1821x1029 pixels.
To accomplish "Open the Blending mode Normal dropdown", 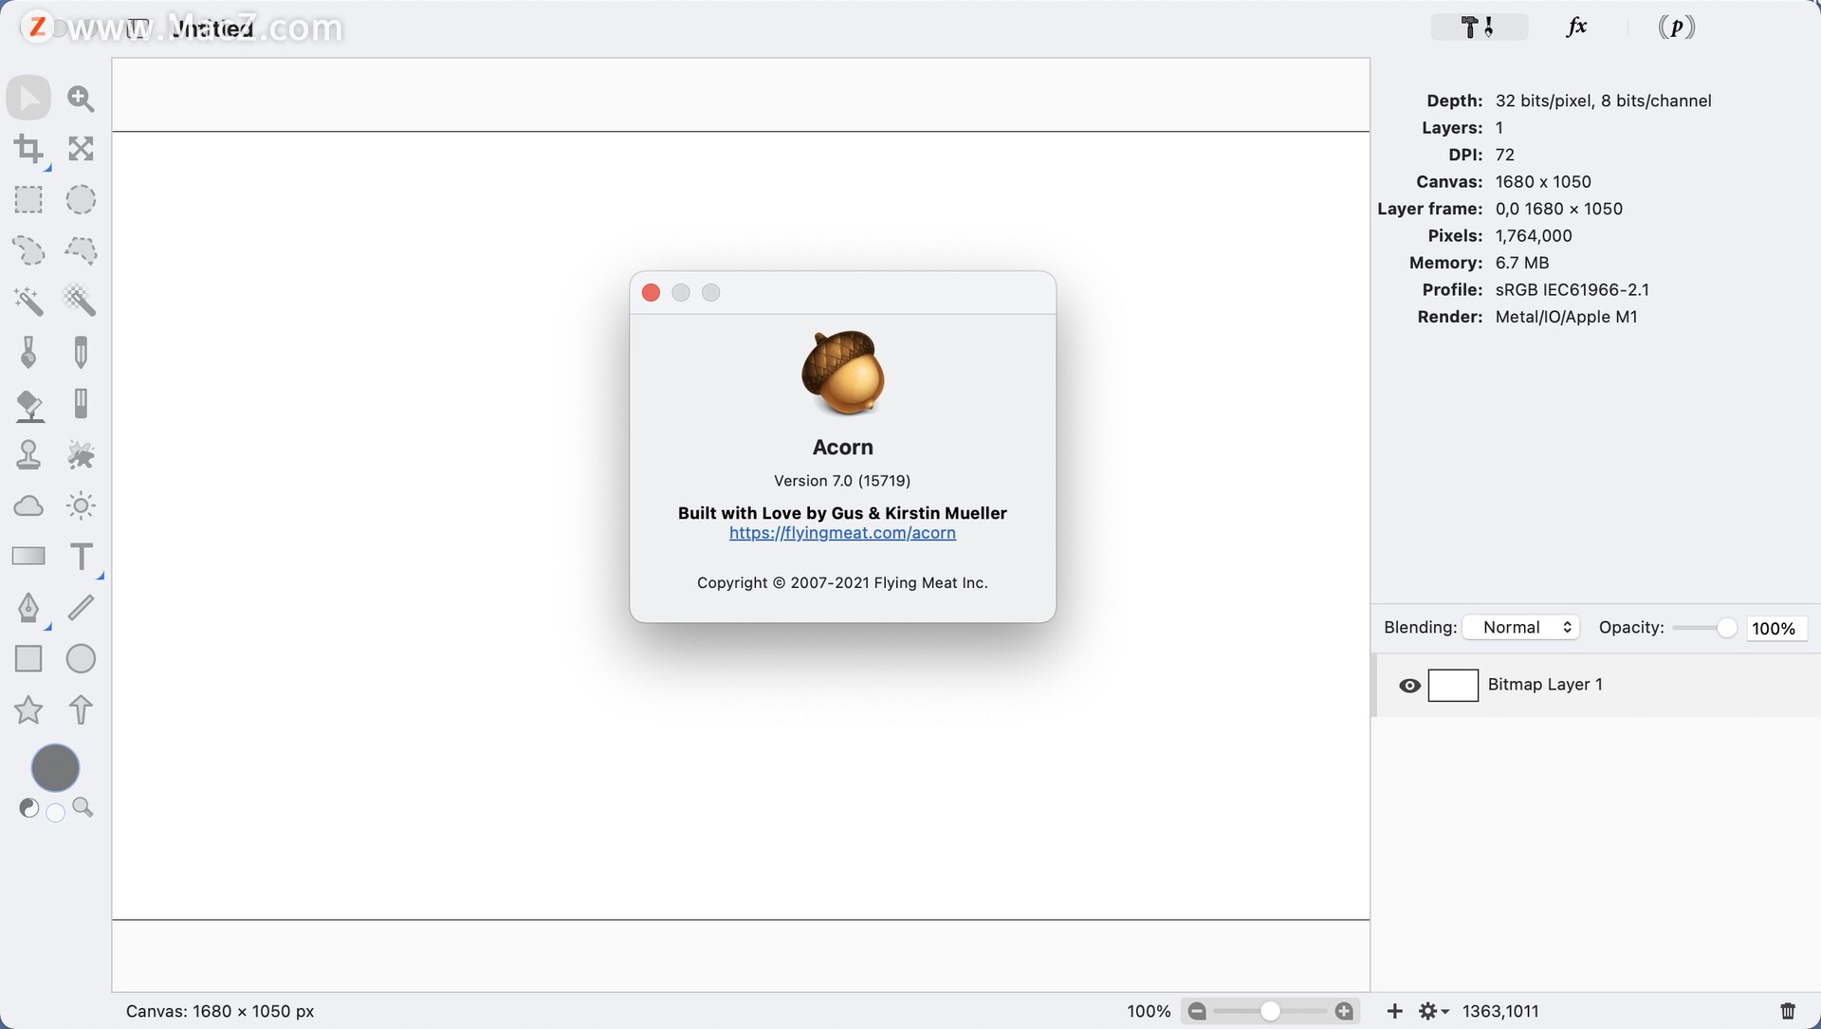I will coord(1521,628).
